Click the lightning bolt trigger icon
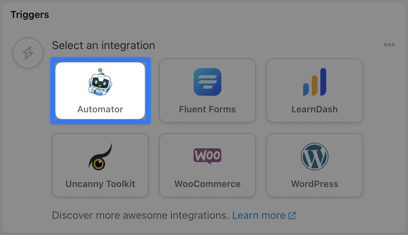408x235 pixels. (28, 53)
